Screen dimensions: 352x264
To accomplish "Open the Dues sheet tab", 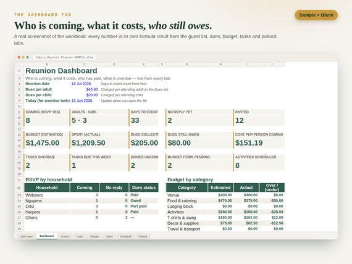I will click(80, 236).
